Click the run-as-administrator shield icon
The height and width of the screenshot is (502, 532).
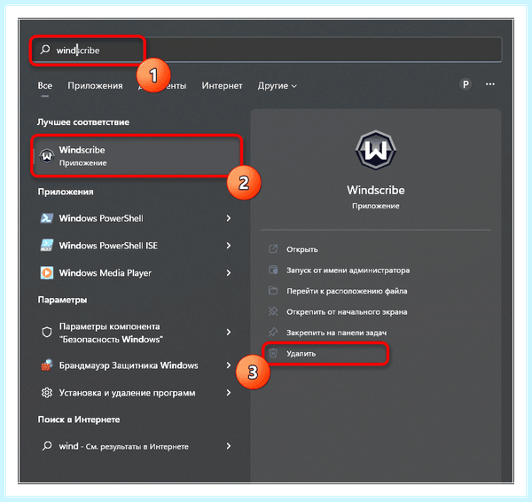[x=273, y=270]
